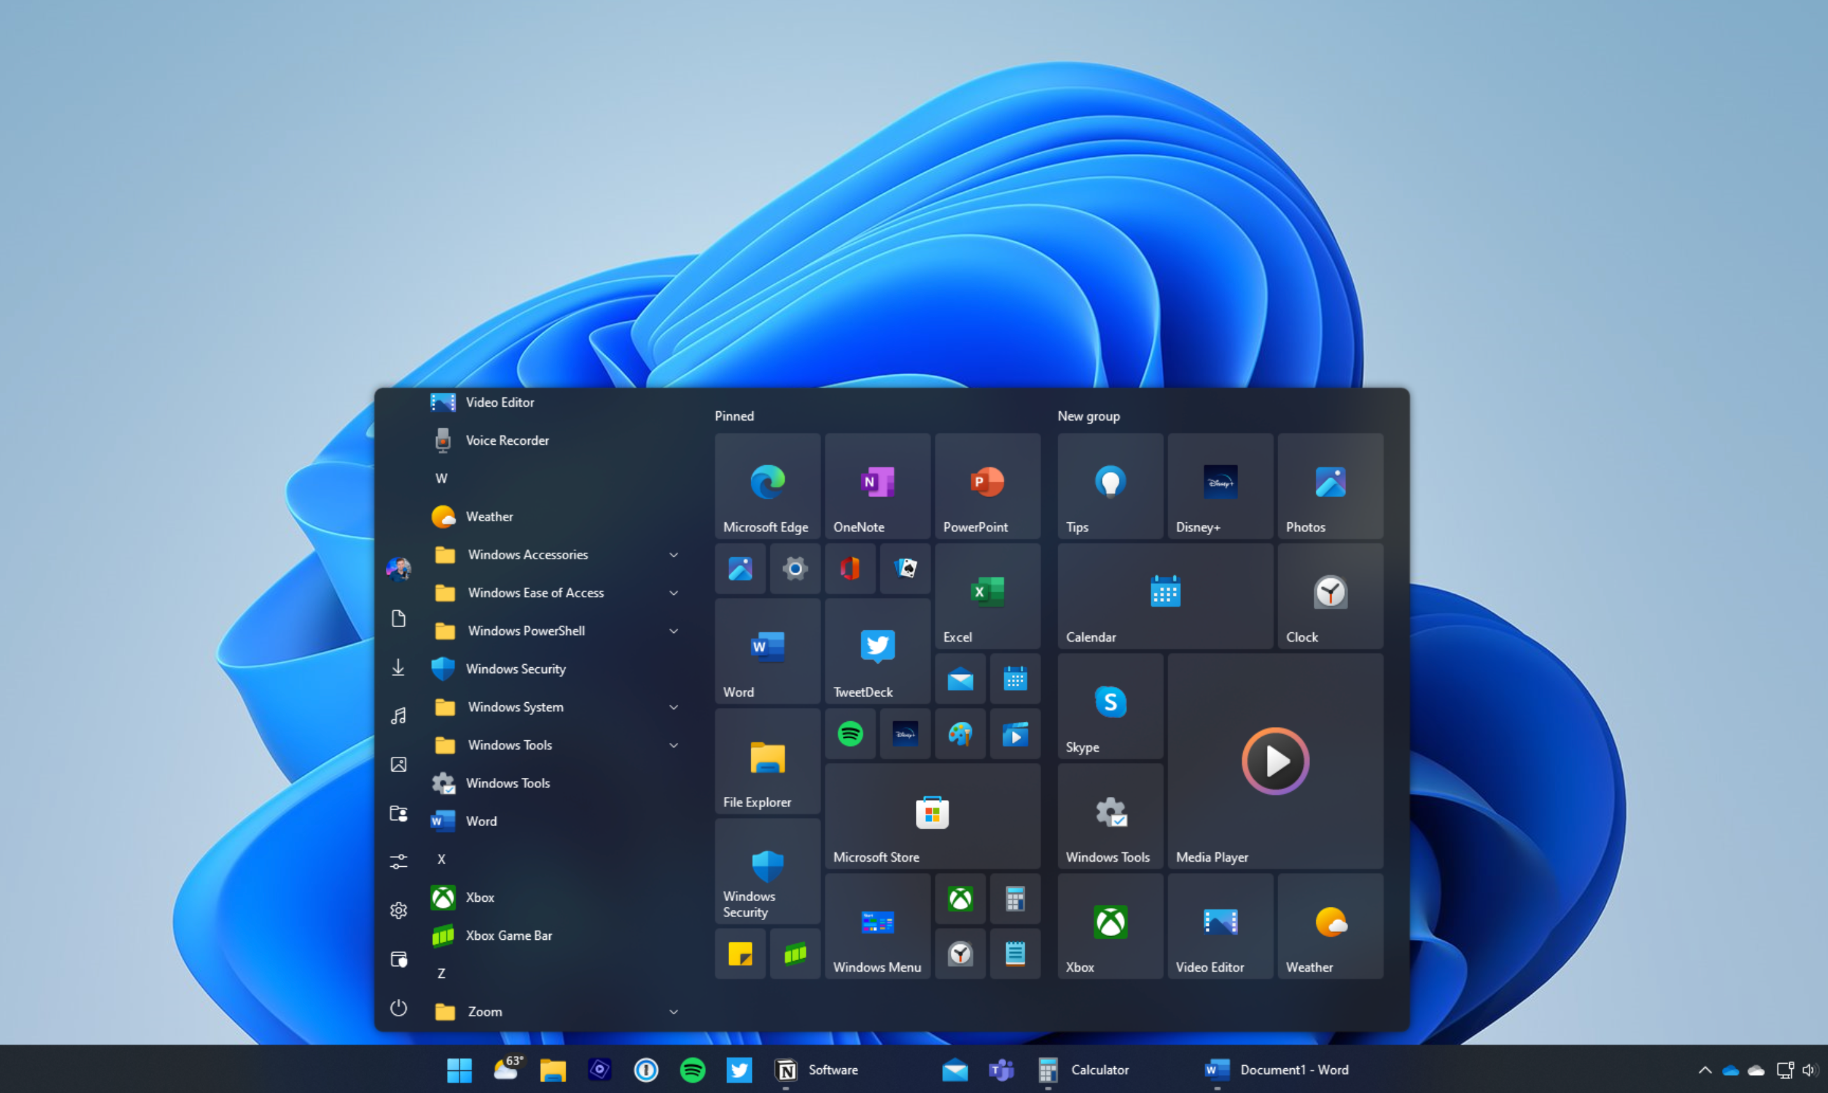Switch to Notion Software window on taskbar
The width and height of the screenshot is (1828, 1093).
[x=817, y=1070]
